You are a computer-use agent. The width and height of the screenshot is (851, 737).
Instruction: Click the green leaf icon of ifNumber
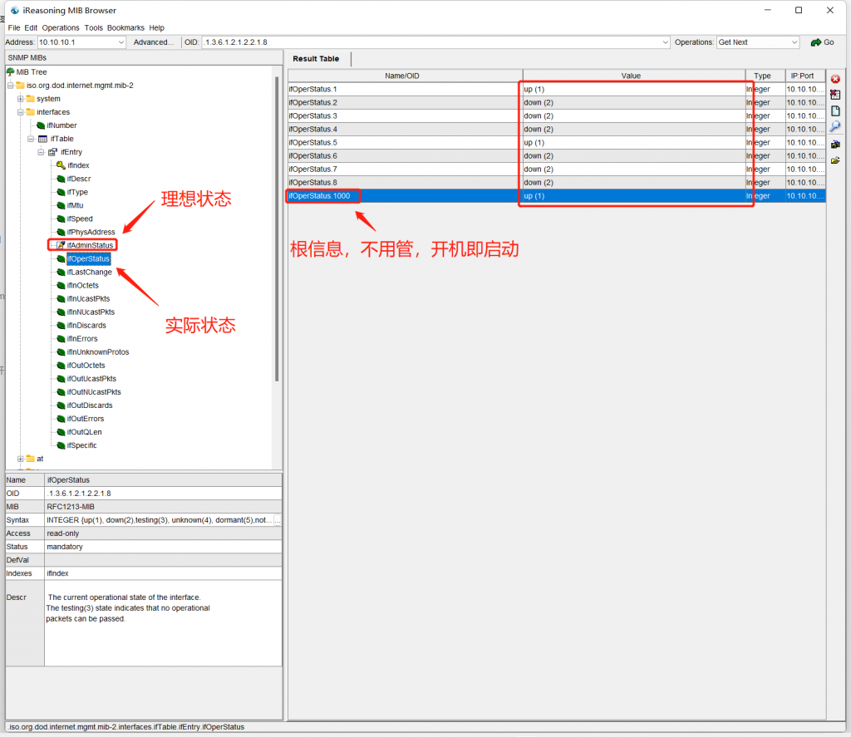[x=41, y=125]
